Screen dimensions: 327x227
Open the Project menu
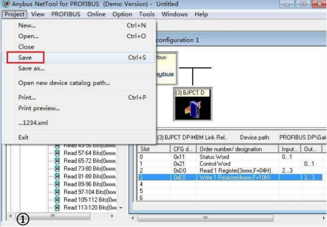(14, 14)
